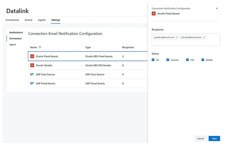Click the Oracle icon in Oracle Fixed Assets row
Image resolution: width=226 pixels, height=147 pixels.
point(32,56)
